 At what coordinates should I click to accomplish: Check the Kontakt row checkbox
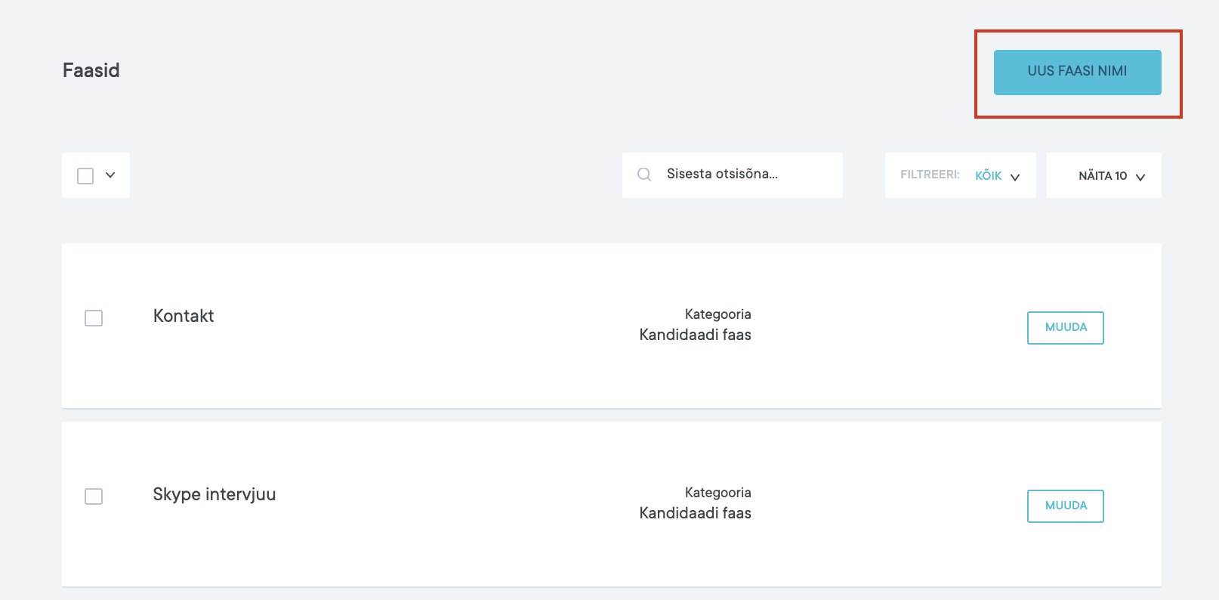coord(94,318)
